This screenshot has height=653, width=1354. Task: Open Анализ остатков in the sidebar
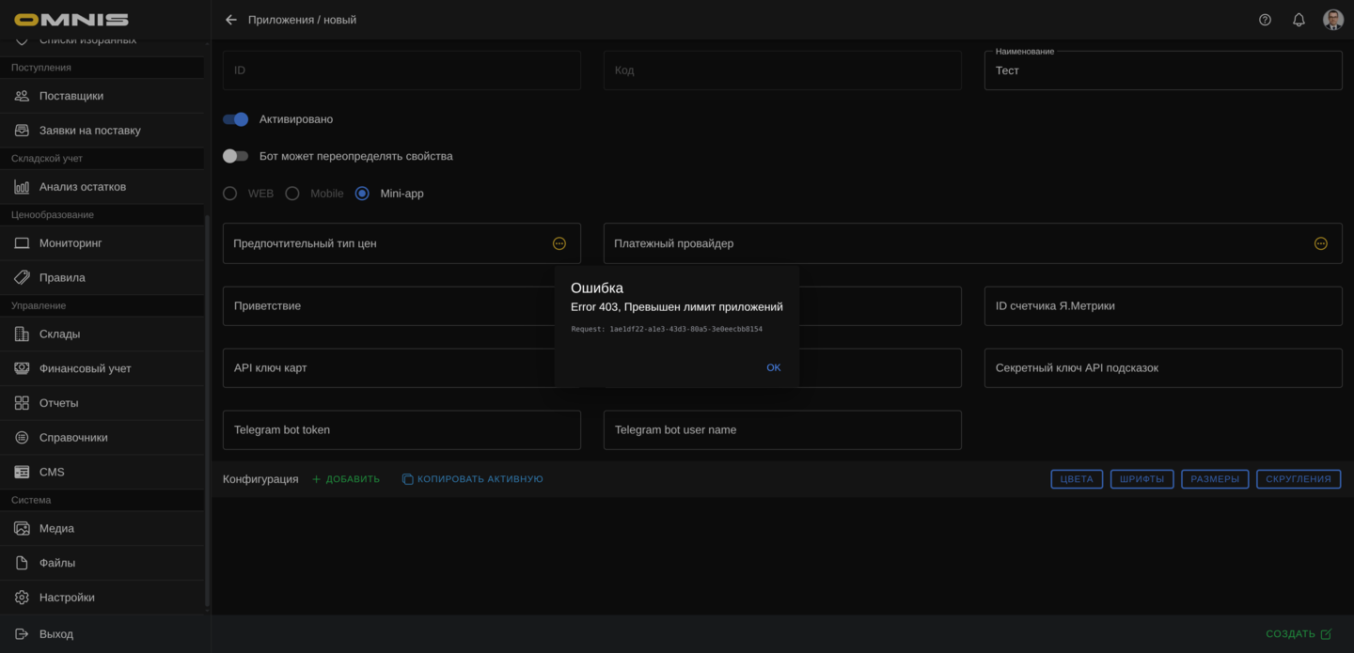83,187
